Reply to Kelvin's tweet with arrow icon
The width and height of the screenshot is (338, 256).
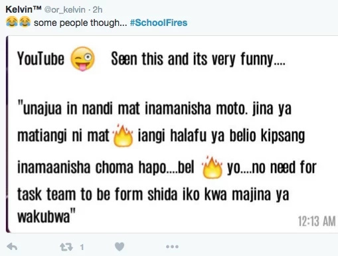tap(12, 247)
